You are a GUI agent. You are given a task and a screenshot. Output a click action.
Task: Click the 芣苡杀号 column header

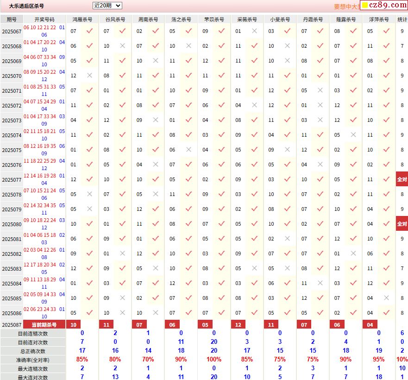pos(214,19)
